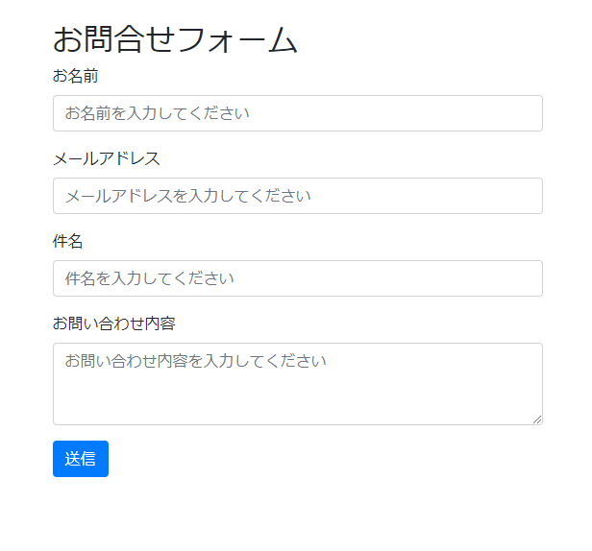This screenshot has height=551, width=592.
Task: Click the placeholder お問い合わせ内容を入力してください
Action: click(195, 361)
